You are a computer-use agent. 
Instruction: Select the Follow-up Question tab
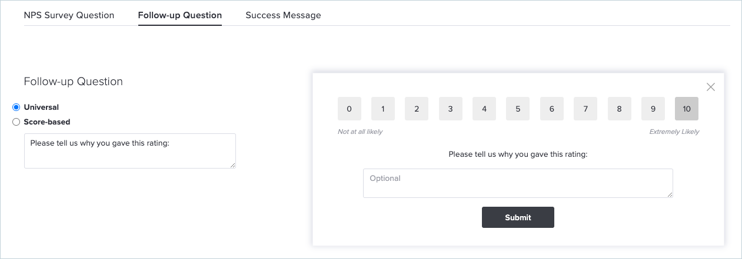click(180, 15)
